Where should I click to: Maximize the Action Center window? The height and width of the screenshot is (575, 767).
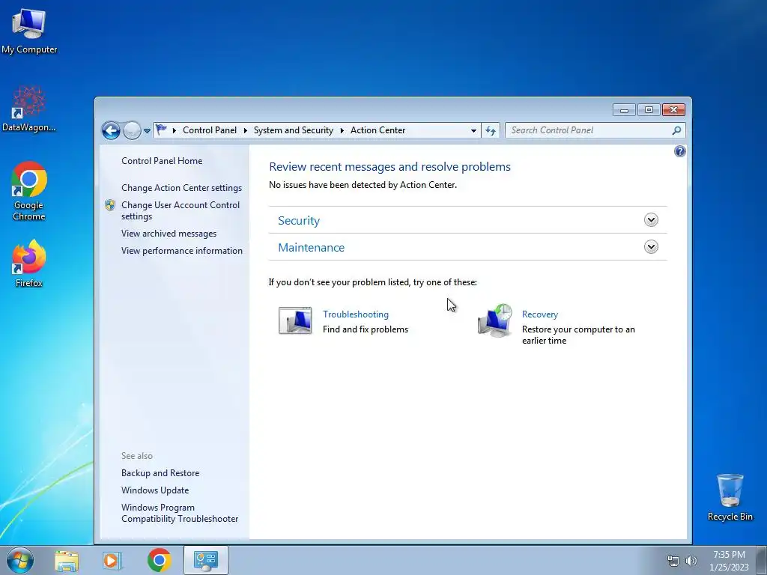click(x=649, y=110)
